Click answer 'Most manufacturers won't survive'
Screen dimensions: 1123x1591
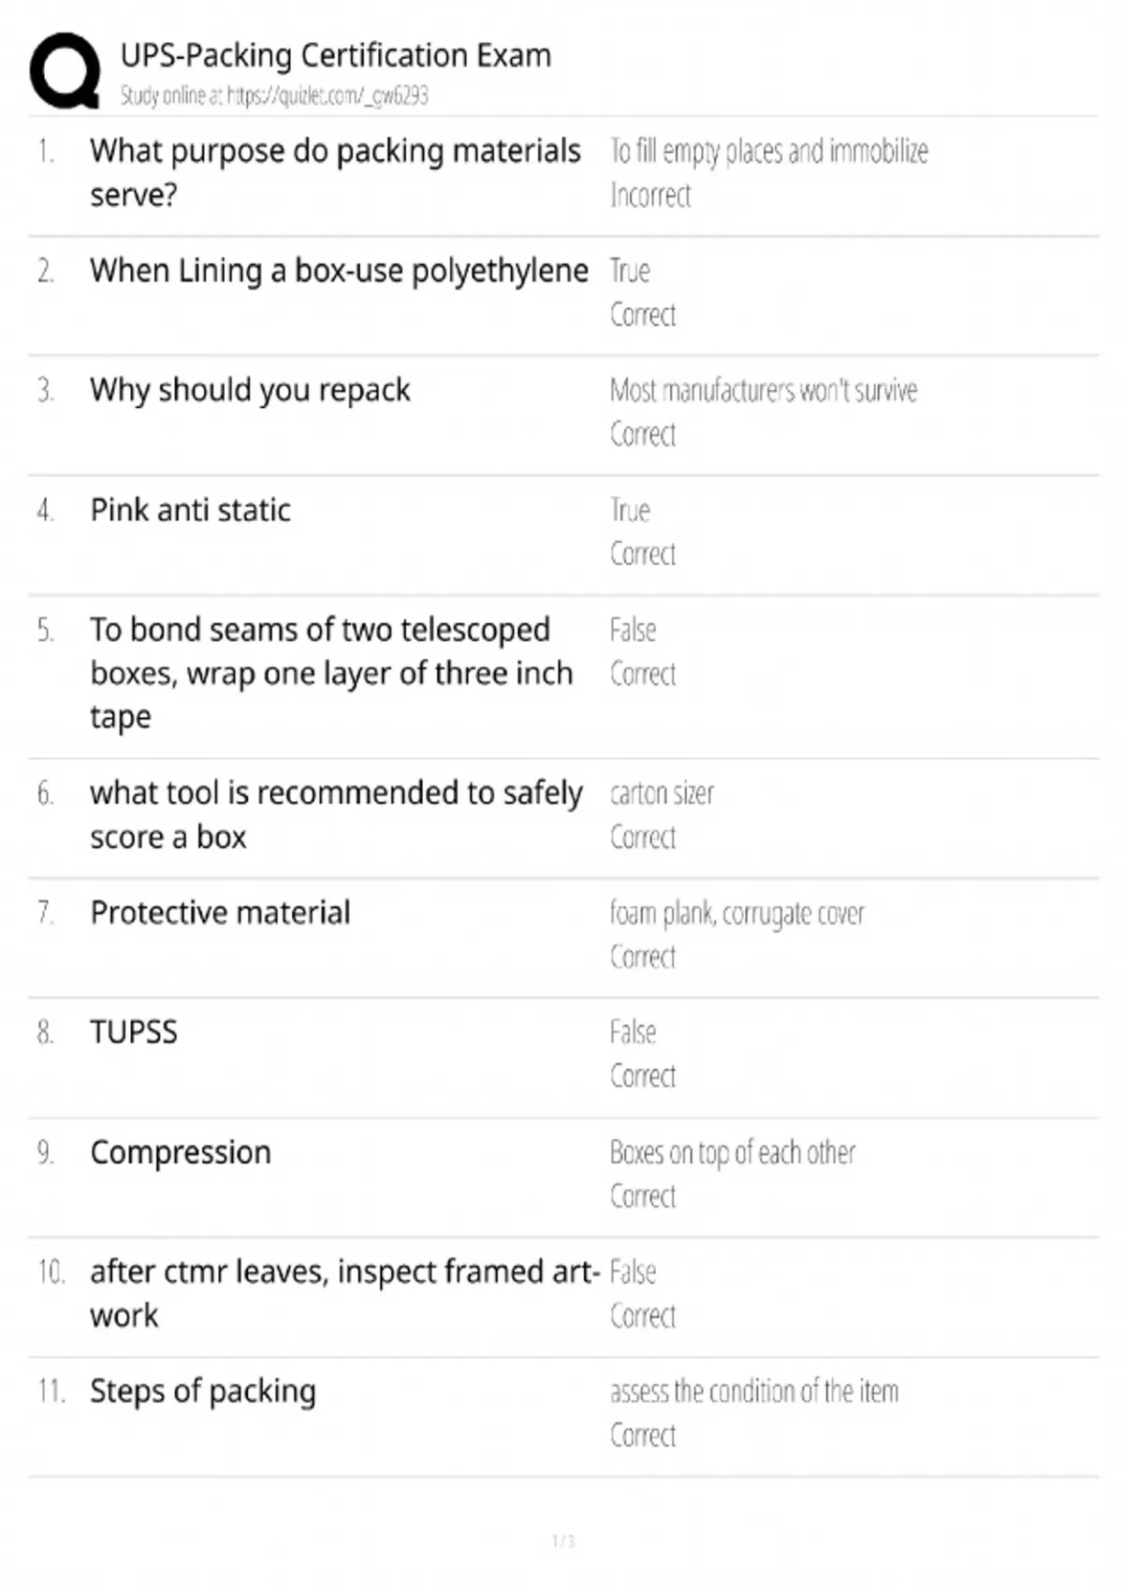coord(763,390)
